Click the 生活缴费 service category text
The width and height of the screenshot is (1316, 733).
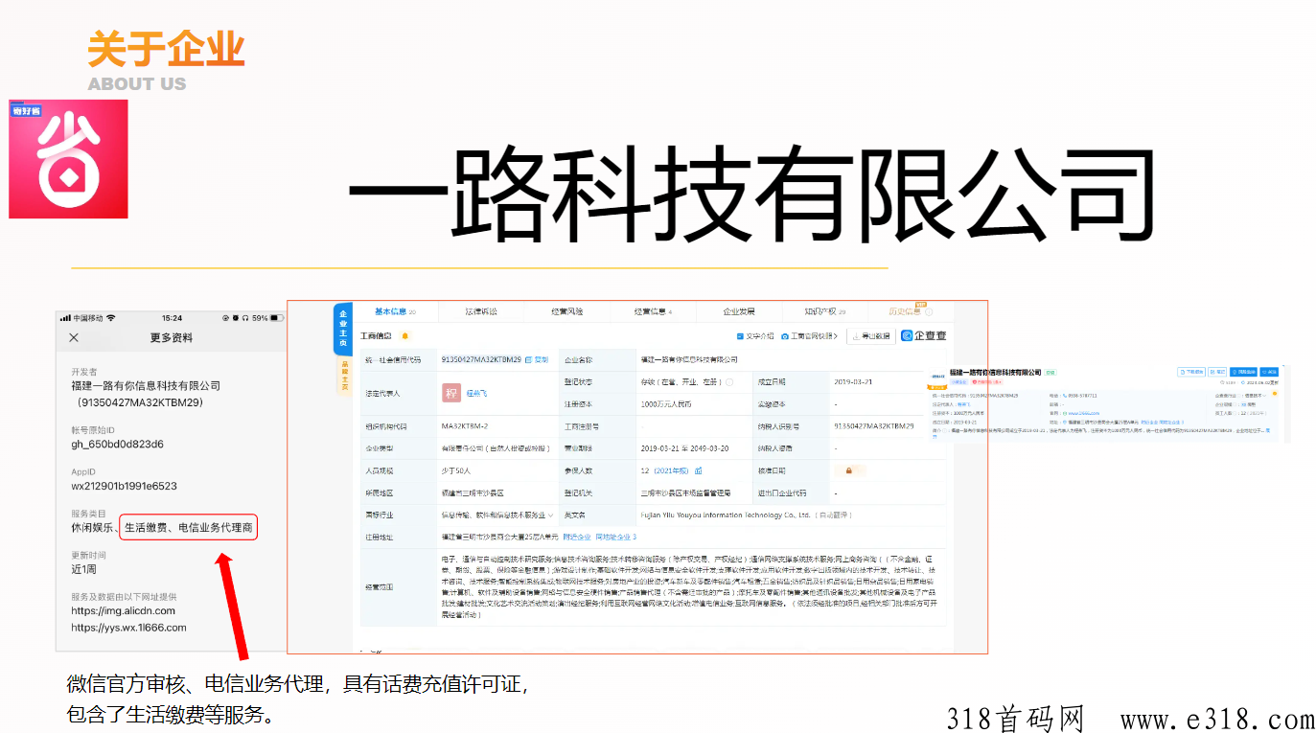146,527
